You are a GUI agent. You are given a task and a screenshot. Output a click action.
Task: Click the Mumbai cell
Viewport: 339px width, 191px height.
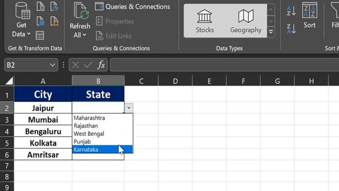tap(43, 119)
